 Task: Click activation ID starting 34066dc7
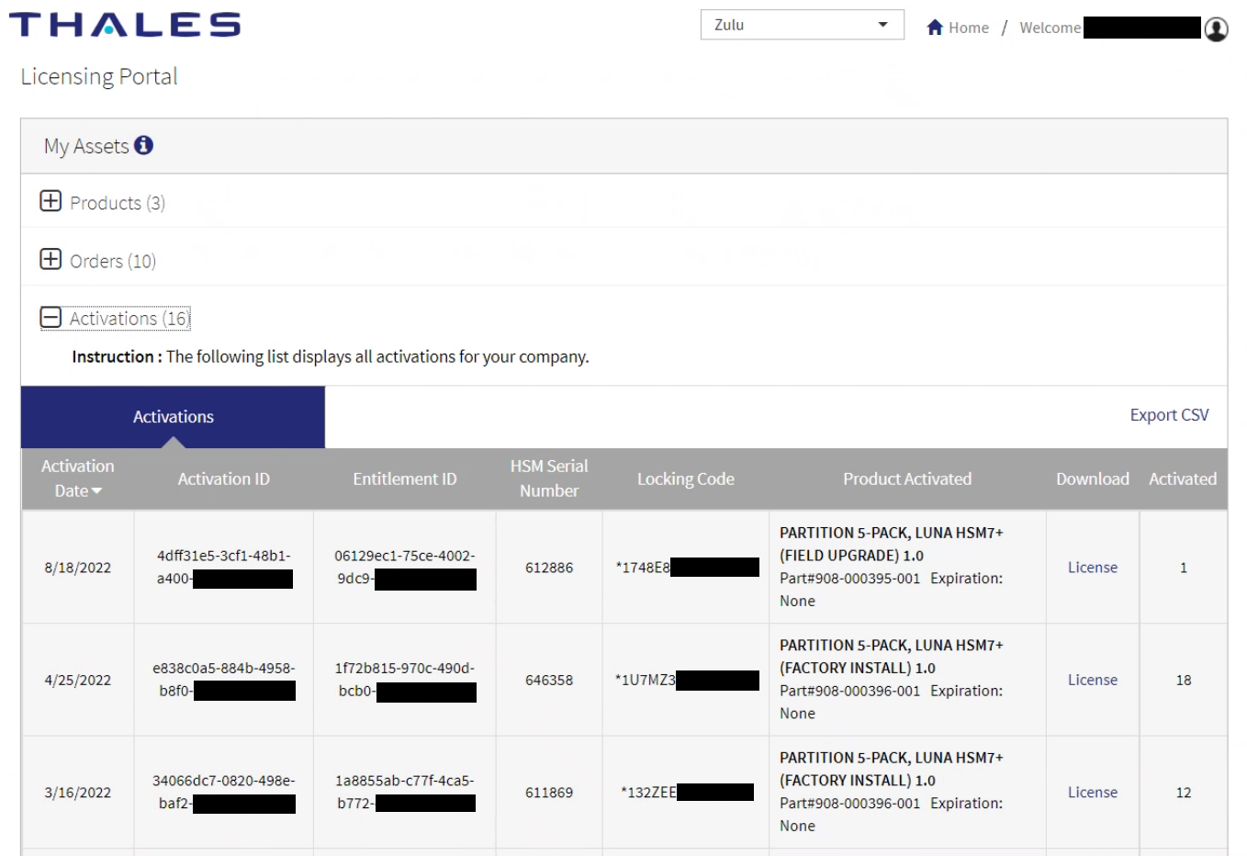224,792
